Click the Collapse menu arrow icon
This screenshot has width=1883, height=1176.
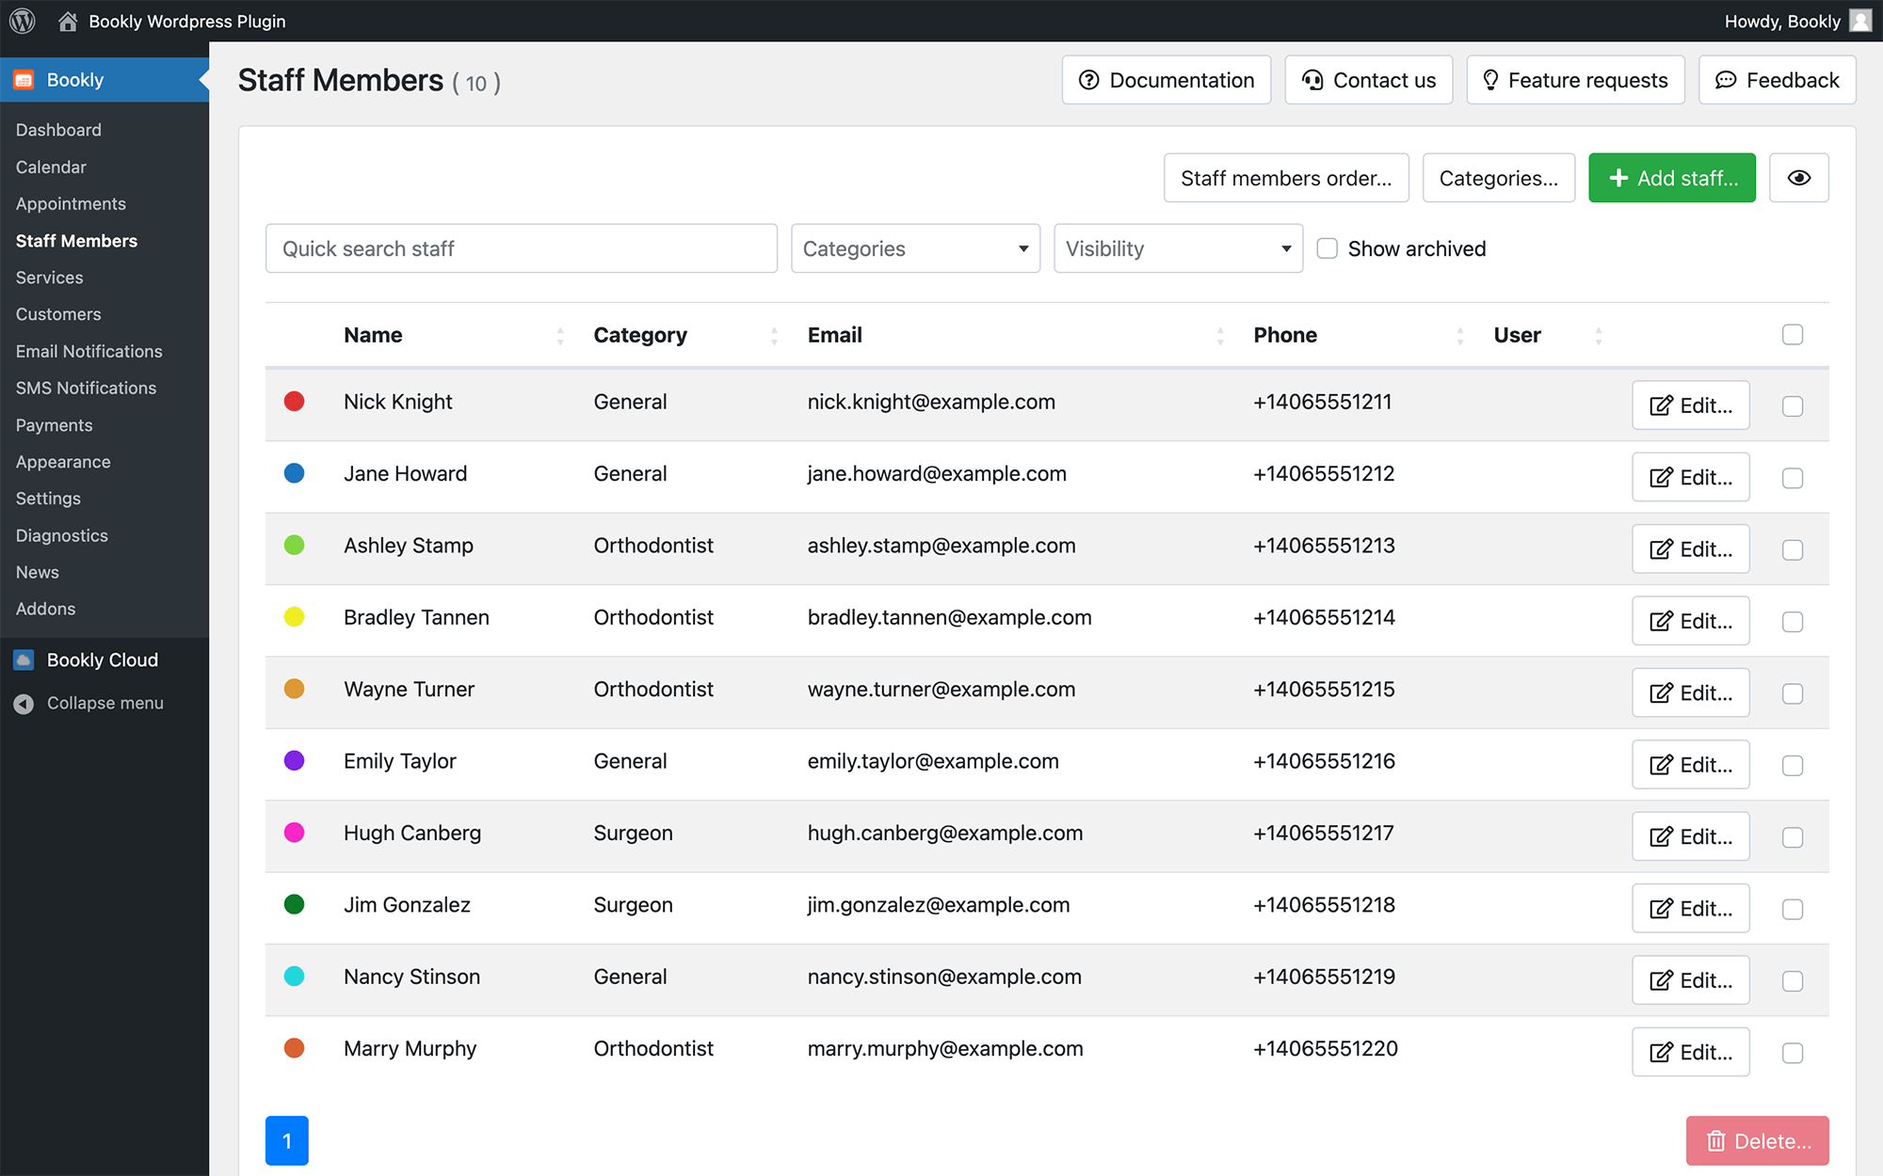tap(24, 704)
